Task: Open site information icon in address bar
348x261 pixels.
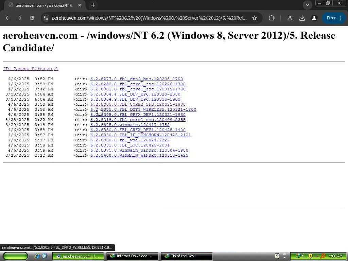Action: (x=46, y=18)
